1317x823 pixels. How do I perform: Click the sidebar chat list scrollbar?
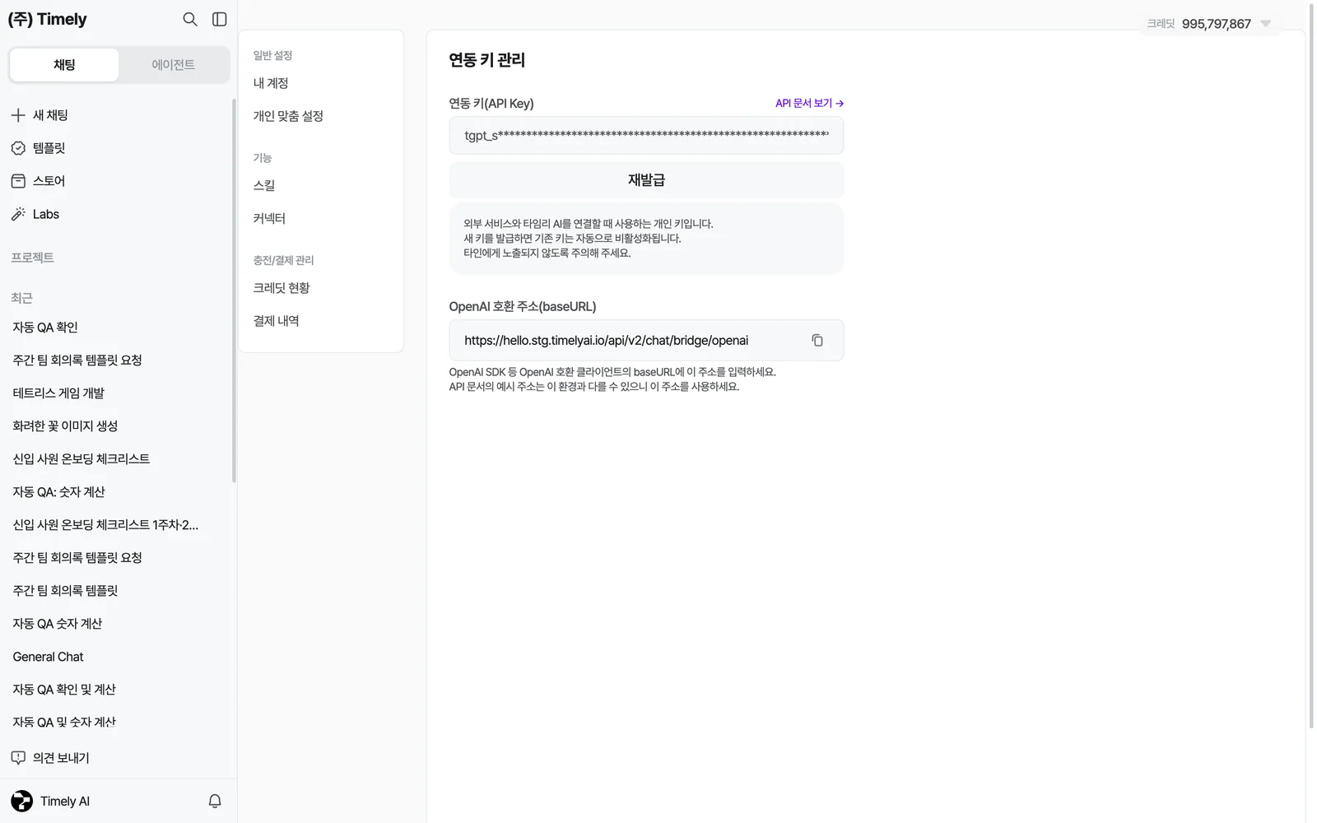click(x=234, y=291)
